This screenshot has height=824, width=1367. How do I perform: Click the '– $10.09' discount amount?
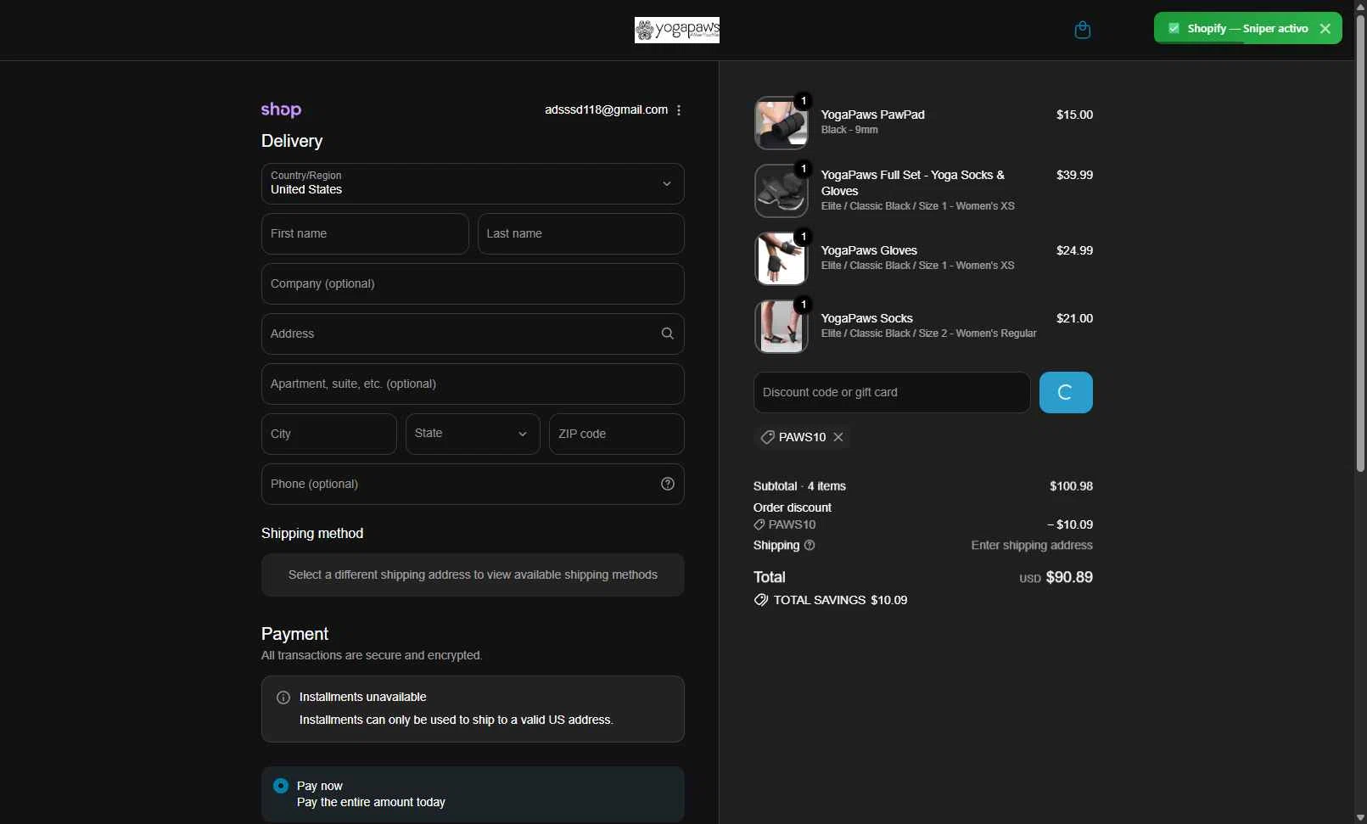[x=1070, y=524]
